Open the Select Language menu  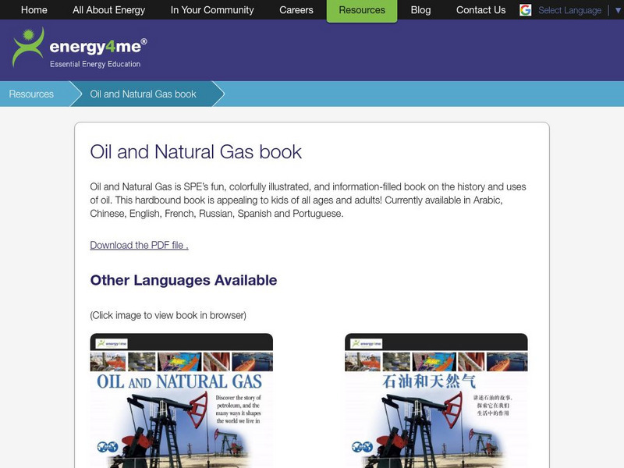pos(569,10)
